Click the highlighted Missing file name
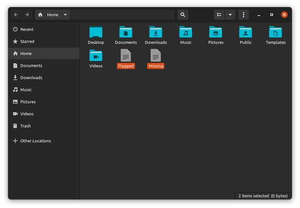 pyautogui.click(x=156, y=66)
